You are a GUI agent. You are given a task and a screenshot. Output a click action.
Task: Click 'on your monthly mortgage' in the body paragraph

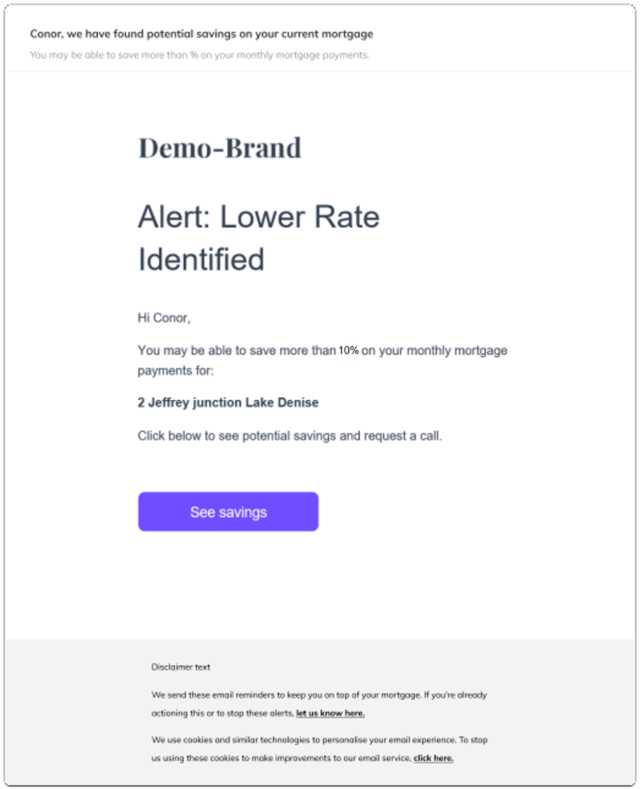point(434,350)
